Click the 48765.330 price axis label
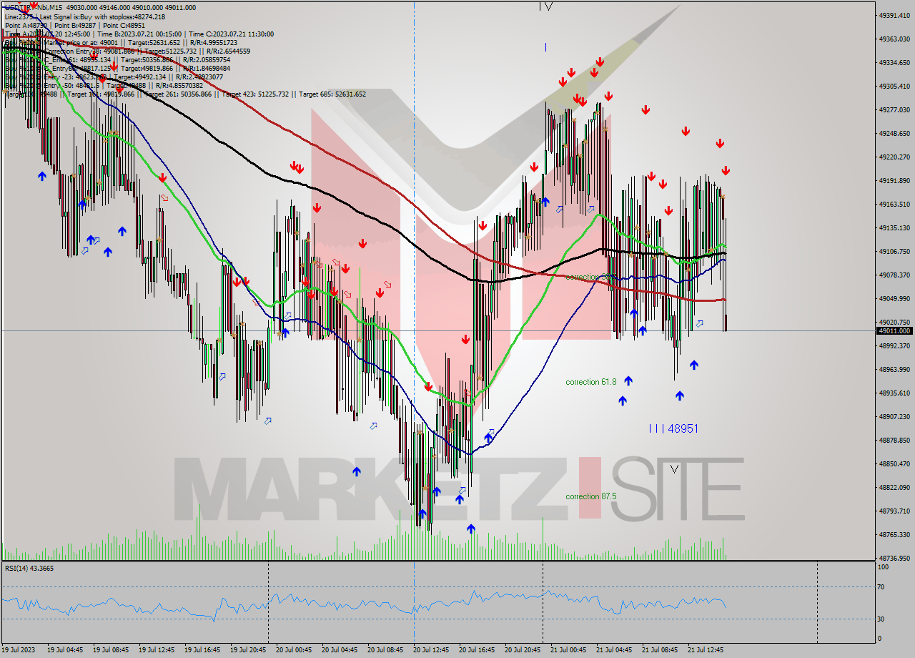The image size is (915, 658). [x=896, y=534]
